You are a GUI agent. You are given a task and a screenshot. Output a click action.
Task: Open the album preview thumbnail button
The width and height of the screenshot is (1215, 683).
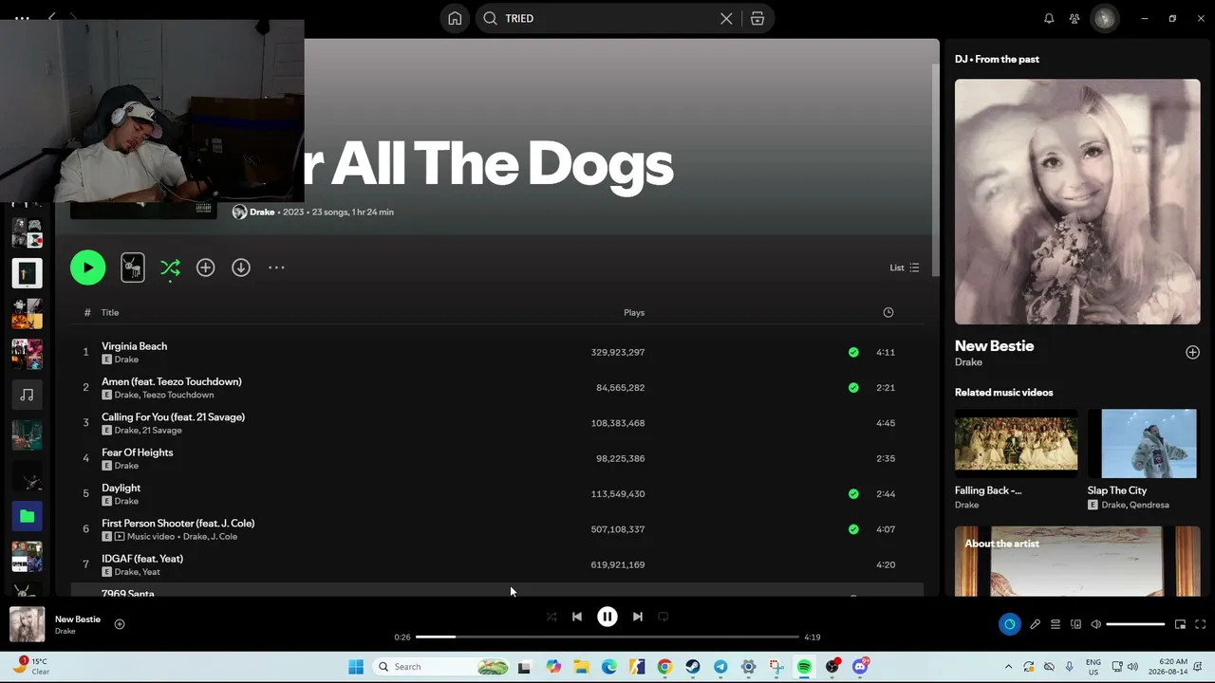coord(133,268)
